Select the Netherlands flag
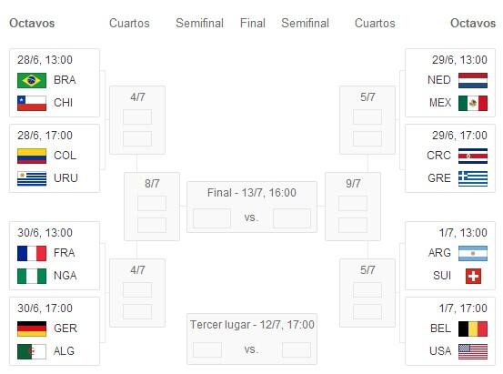The image size is (503, 374). tap(473, 80)
